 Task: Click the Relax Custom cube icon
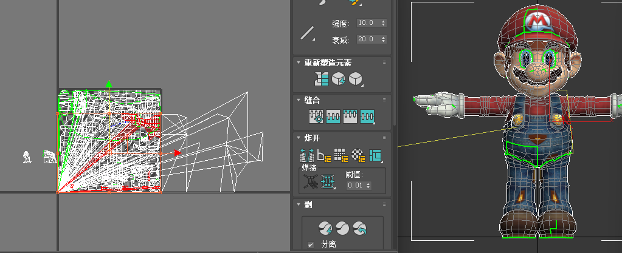click(x=356, y=79)
